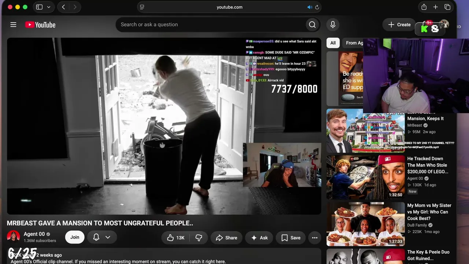Click the description text 'Agent 00's Official clip channel'
The image size is (469, 264).
(x=118, y=261)
